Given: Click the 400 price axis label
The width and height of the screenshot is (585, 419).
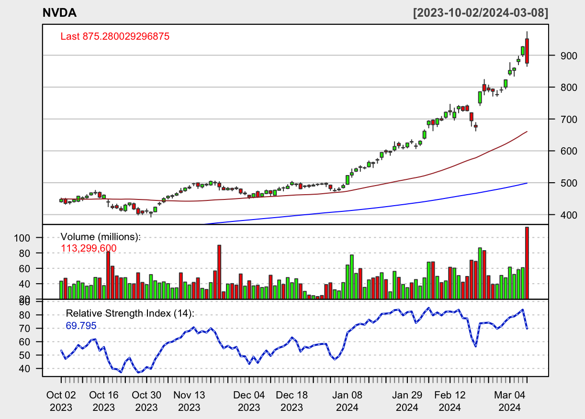Looking at the screenshot, I should (568, 215).
